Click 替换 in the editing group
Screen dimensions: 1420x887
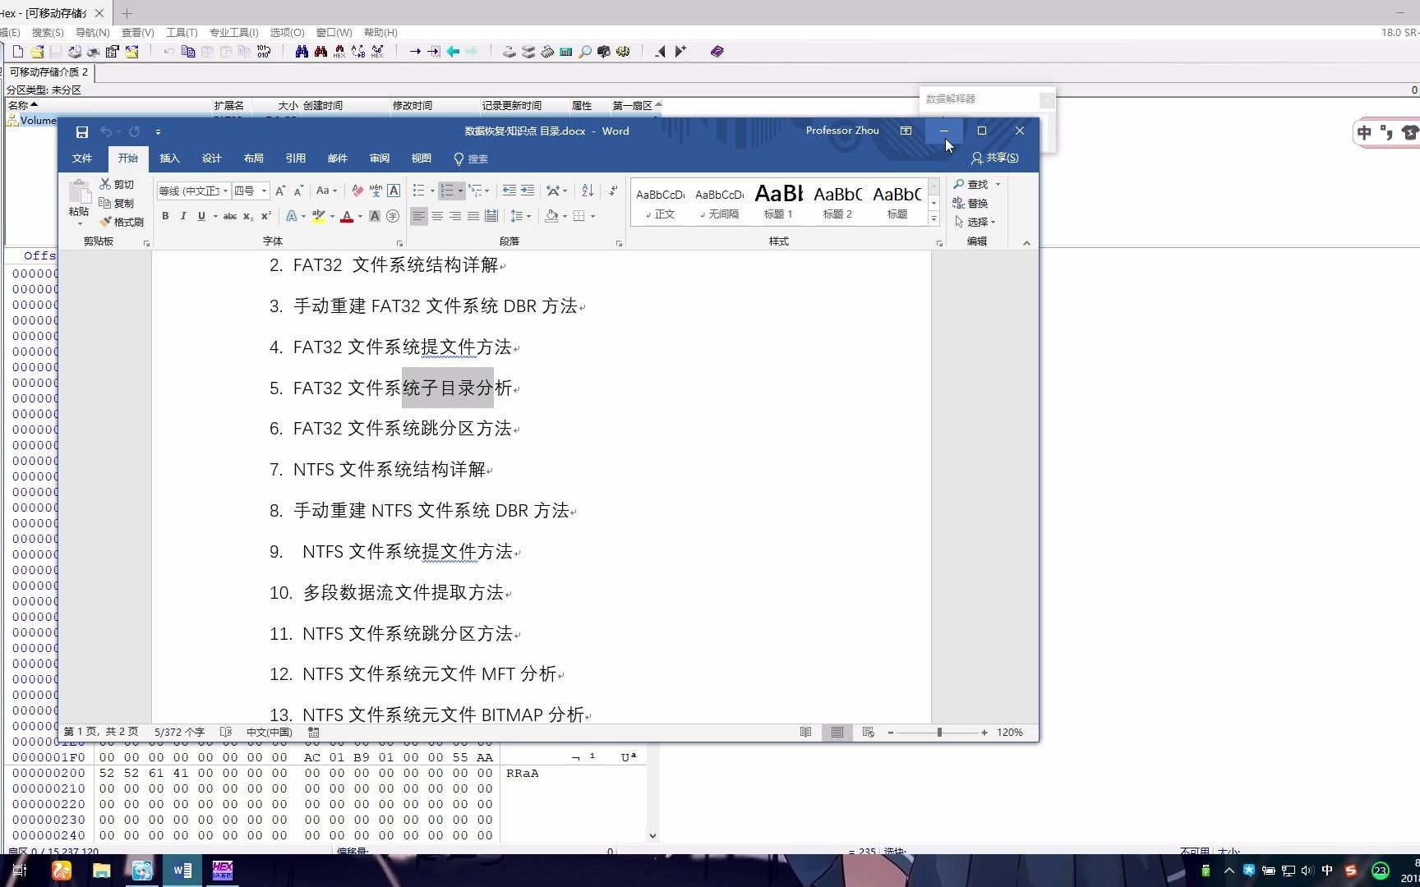975,203
